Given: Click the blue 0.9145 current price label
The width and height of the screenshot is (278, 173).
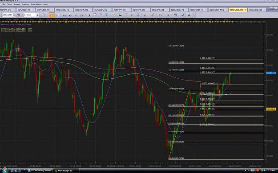Looking at the screenshot, I should pos(271,73).
